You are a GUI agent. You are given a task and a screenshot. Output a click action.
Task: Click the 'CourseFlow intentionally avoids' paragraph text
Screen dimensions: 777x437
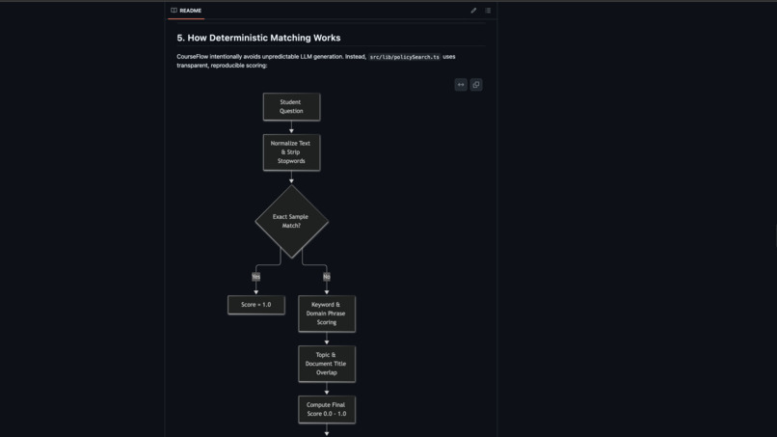(x=316, y=61)
